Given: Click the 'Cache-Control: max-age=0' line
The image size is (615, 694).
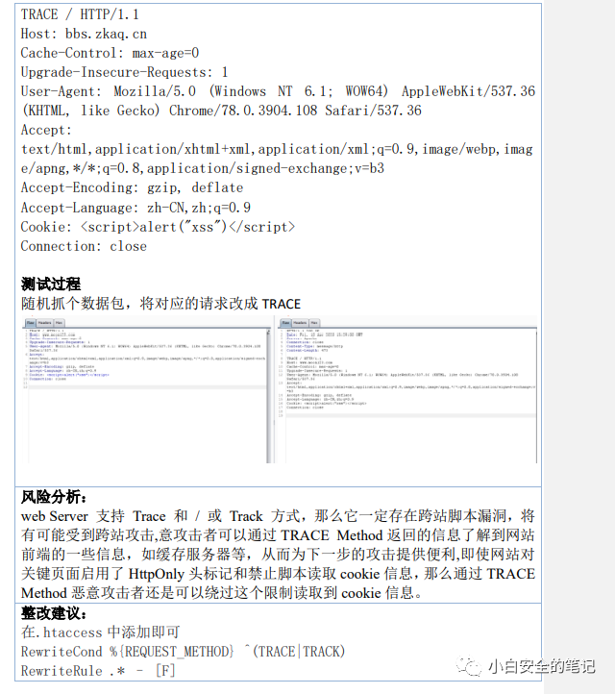Looking at the screenshot, I should 110,53.
